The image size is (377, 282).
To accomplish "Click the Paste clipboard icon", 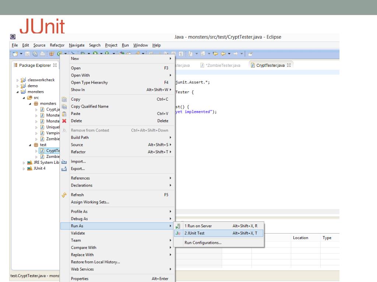I will coord(64,114).
